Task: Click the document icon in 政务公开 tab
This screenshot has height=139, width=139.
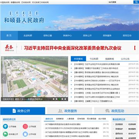Action: [14, 111]
